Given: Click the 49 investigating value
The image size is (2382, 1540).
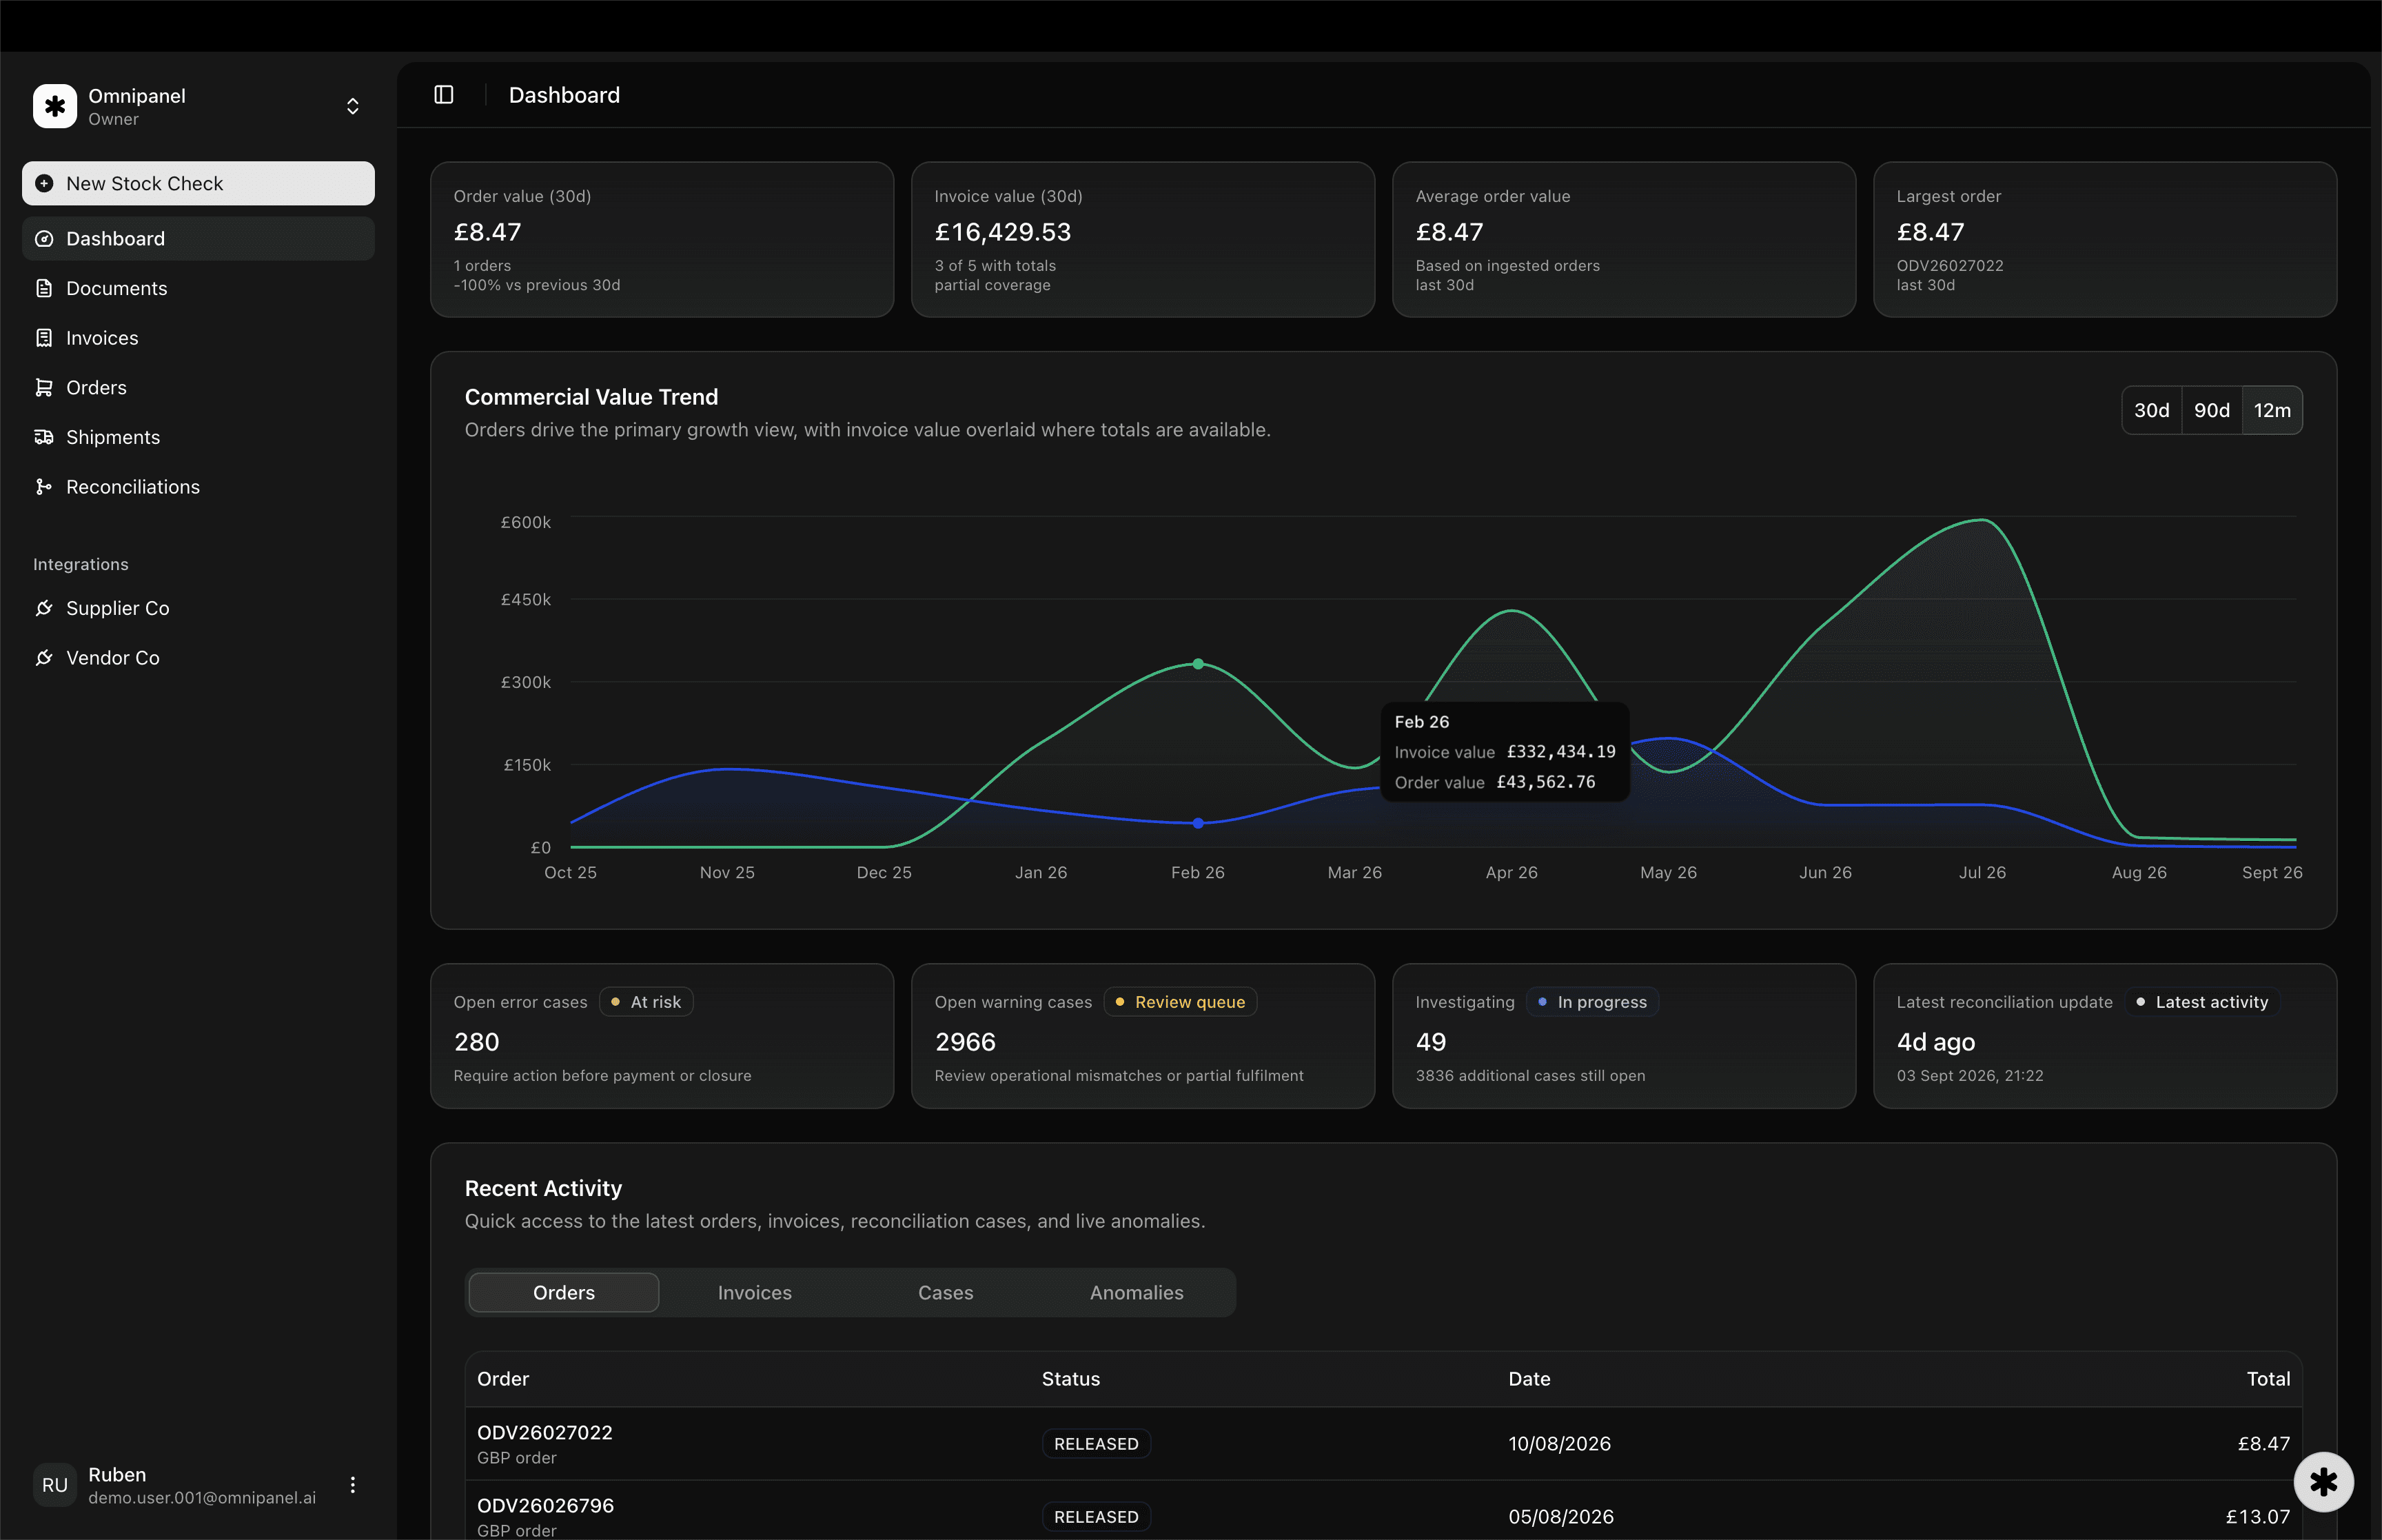Looking at the screenshot, I should 1430,1042.
